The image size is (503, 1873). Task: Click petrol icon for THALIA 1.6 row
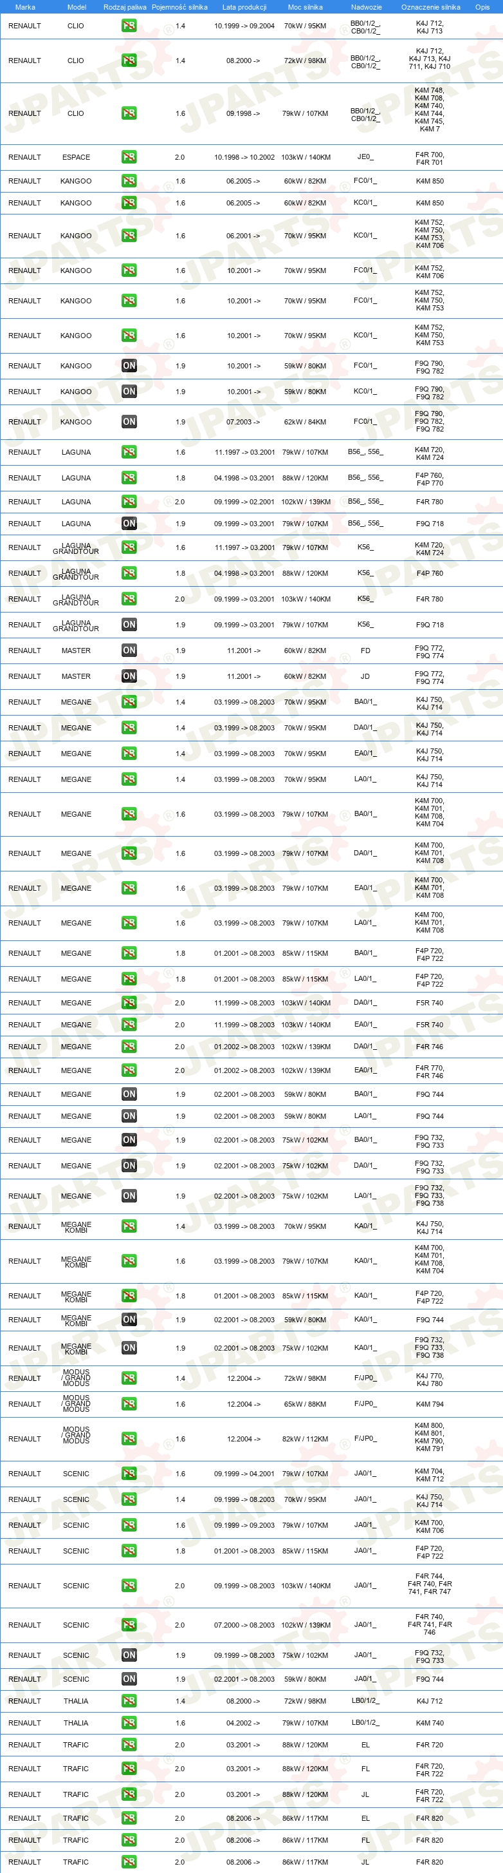click(129, 1722)
